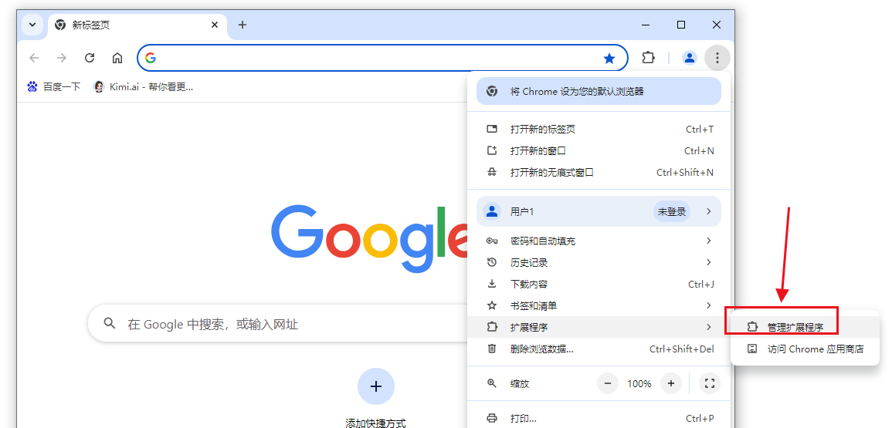Screen dimensions: 892x428
Task: Open 下载内容 menu item
Action: [600, 285]
